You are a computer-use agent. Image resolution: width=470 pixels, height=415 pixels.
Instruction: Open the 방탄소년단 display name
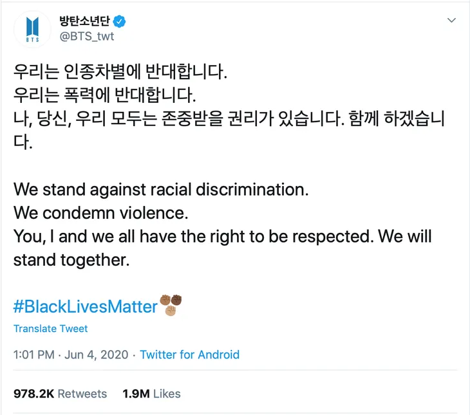tap(84, 21)
